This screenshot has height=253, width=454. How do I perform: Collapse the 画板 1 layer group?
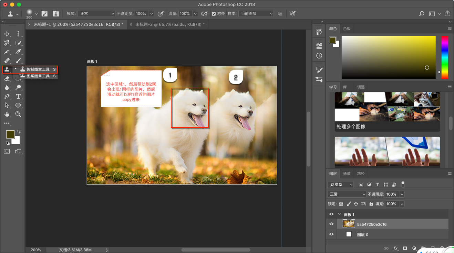[339, 214]
